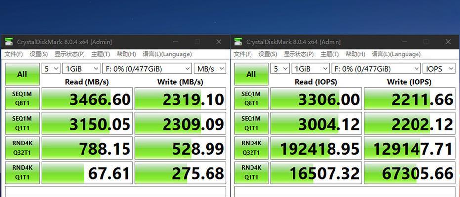Click the CrystalDiskMark app icon in left window
The image size is (460, 197).
coord(9,42)
